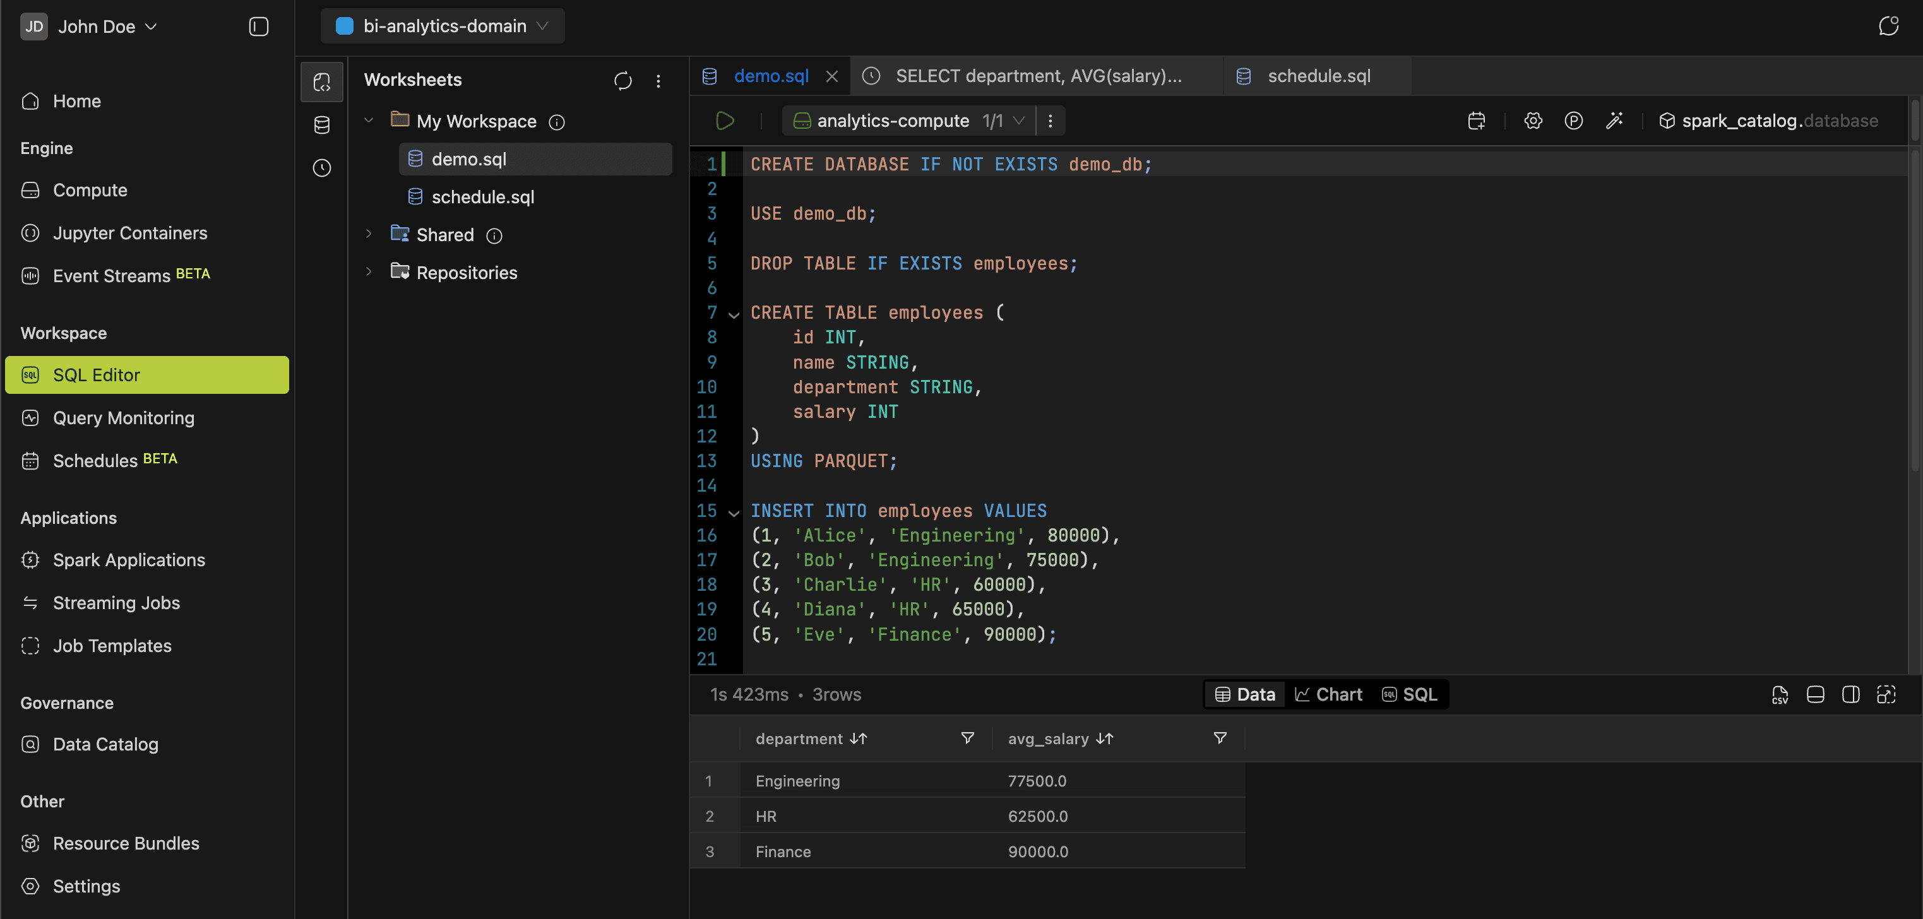Toggle split view in the results panel
The width and height of the screenshot is (1923, 919).
tap(1851, 694)
